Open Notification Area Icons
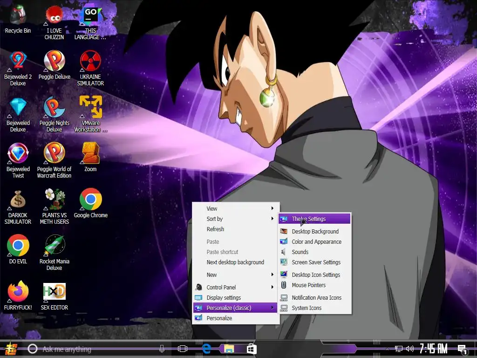 314,298
